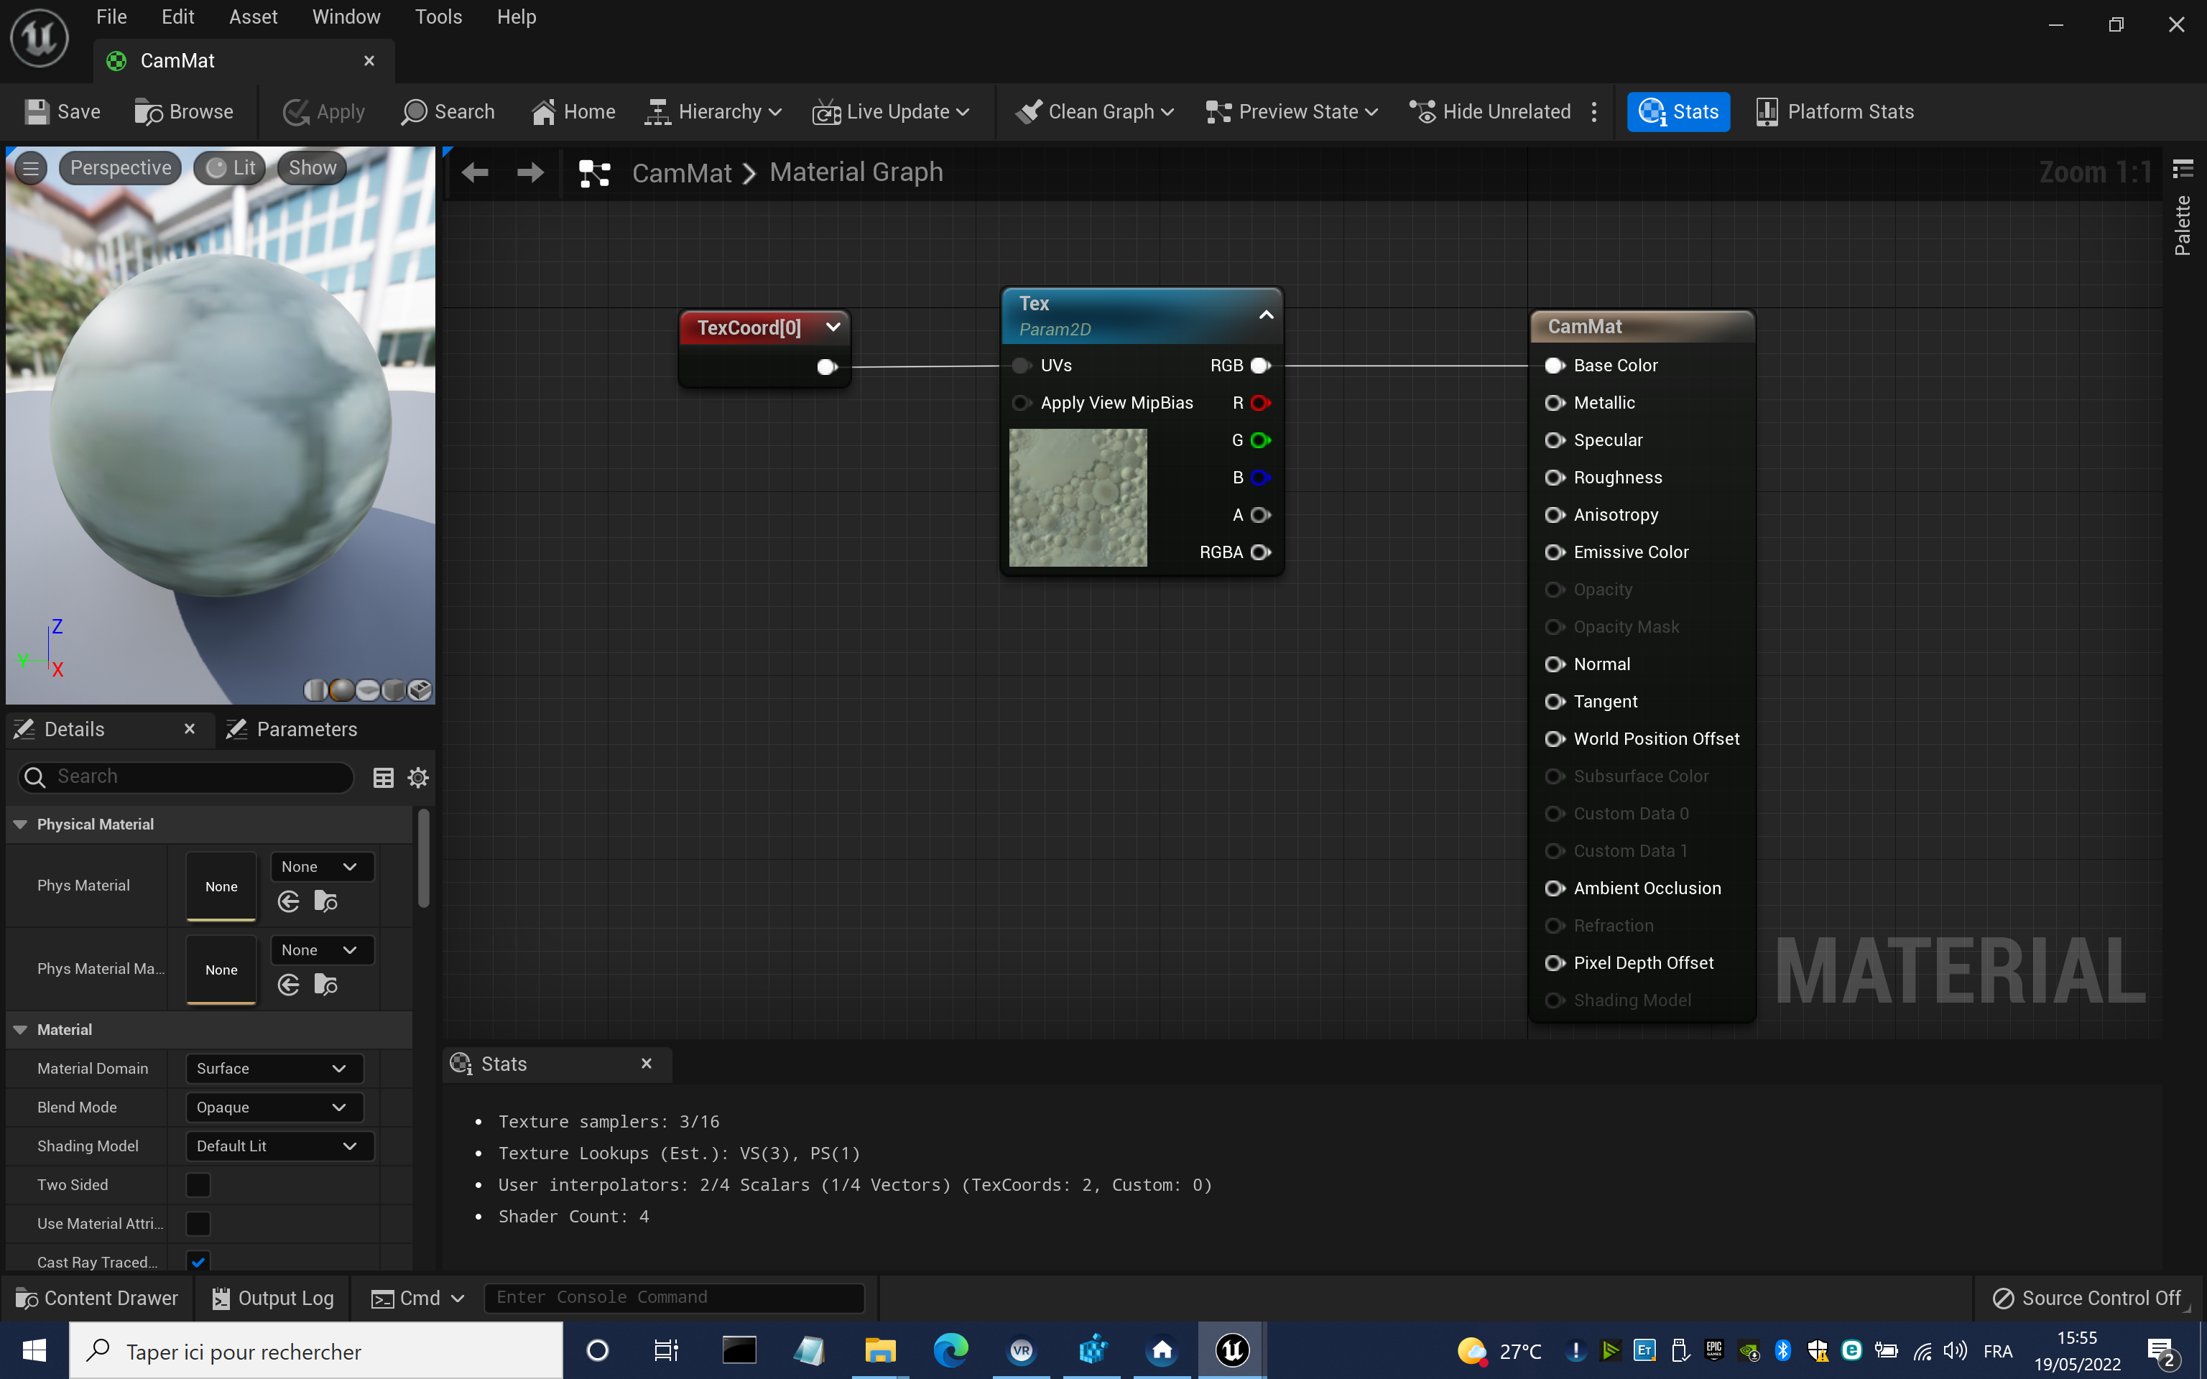The width and height of the screenshot is (2207, 1379).
Task: Open Platform Stats panel
Action: pos(1835,111)
